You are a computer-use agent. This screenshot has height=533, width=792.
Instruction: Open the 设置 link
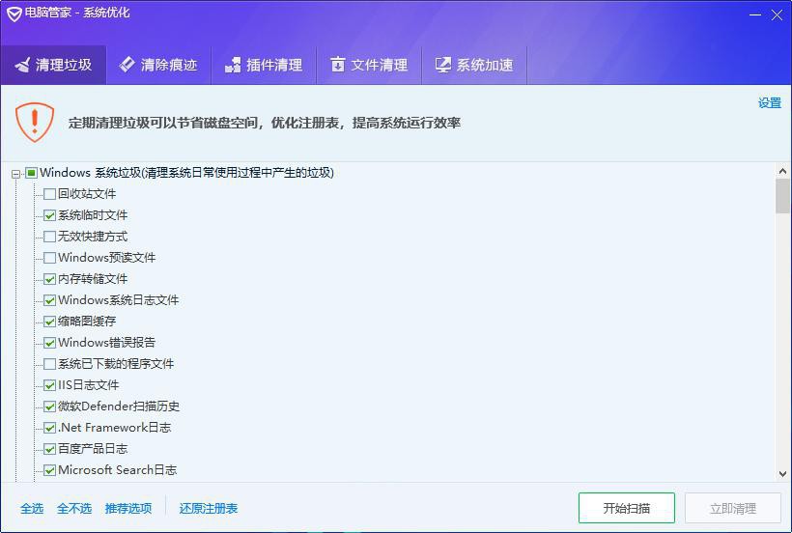pyautogui.click(x=770, y=103)
